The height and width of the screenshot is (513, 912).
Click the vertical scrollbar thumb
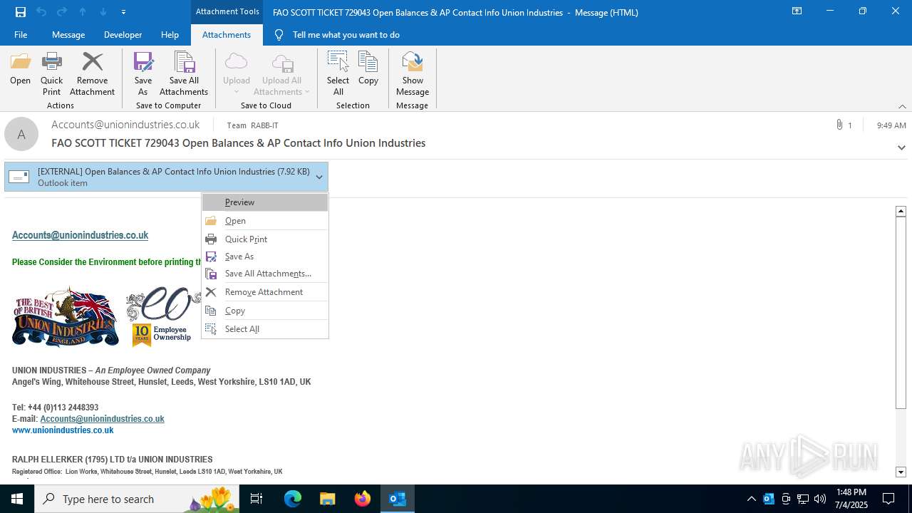901,312
